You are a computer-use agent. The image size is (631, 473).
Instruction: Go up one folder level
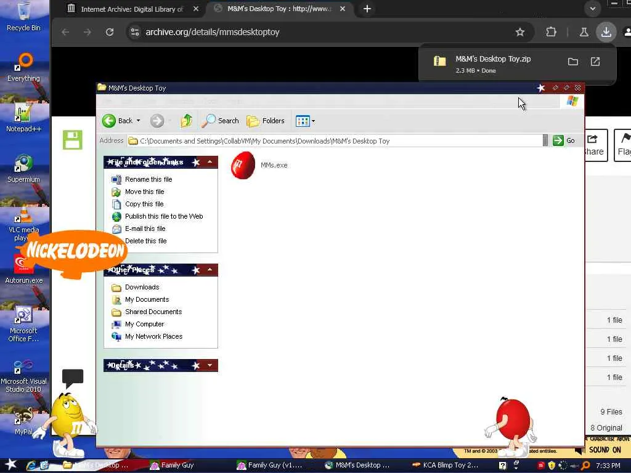click(x=186, y=121)
